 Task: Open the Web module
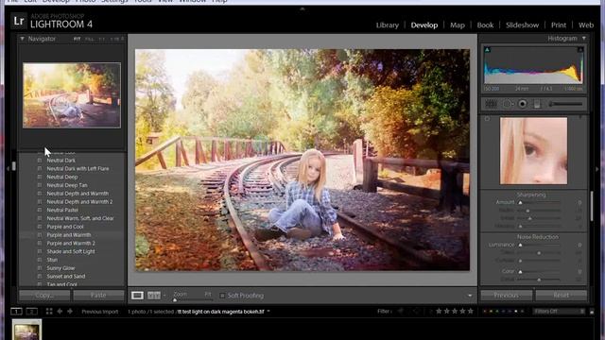pyautogui.click(x=586, y=25)
